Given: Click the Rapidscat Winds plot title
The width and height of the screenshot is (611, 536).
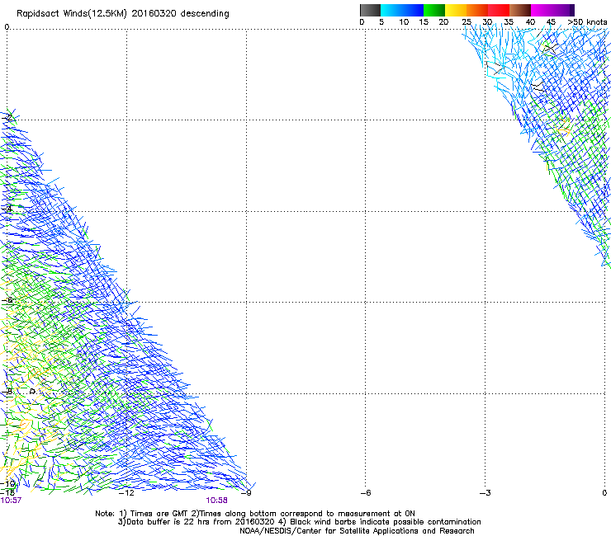Looking at the screenshot, I should 123,14.
